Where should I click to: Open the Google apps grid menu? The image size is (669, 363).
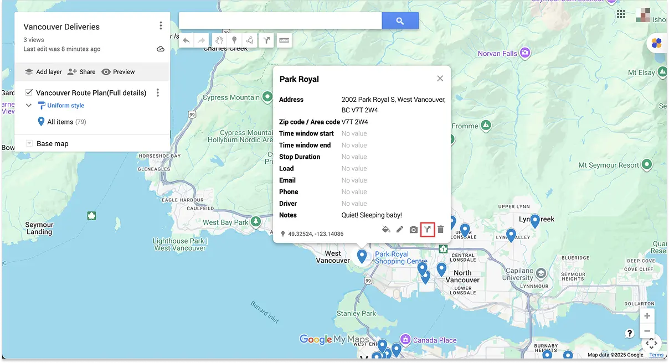[x=621, y=13]
